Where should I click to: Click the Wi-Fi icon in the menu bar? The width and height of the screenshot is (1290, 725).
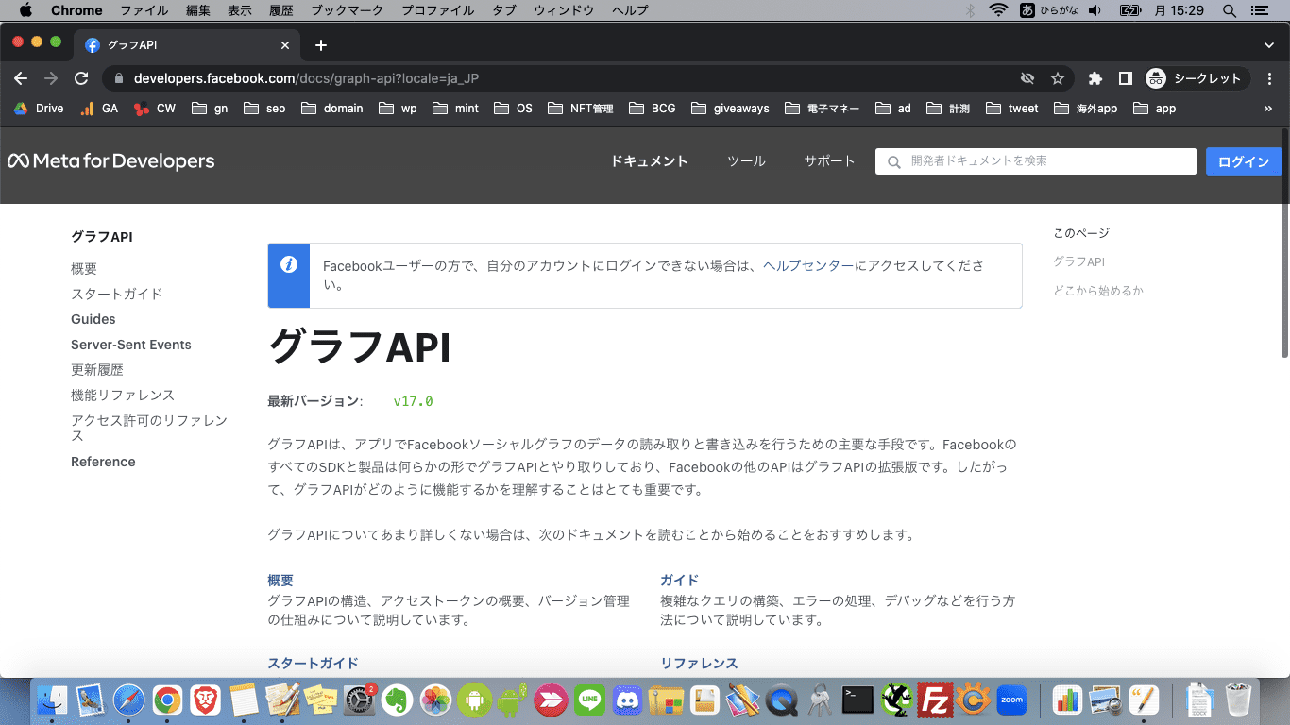(x=998, y=10)
